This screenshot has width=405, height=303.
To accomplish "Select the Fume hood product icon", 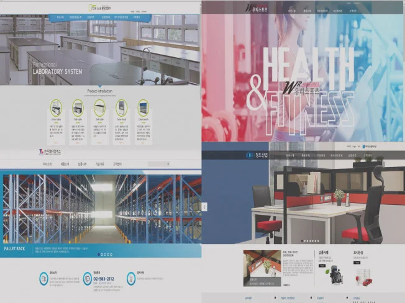I will click(121, 108).
